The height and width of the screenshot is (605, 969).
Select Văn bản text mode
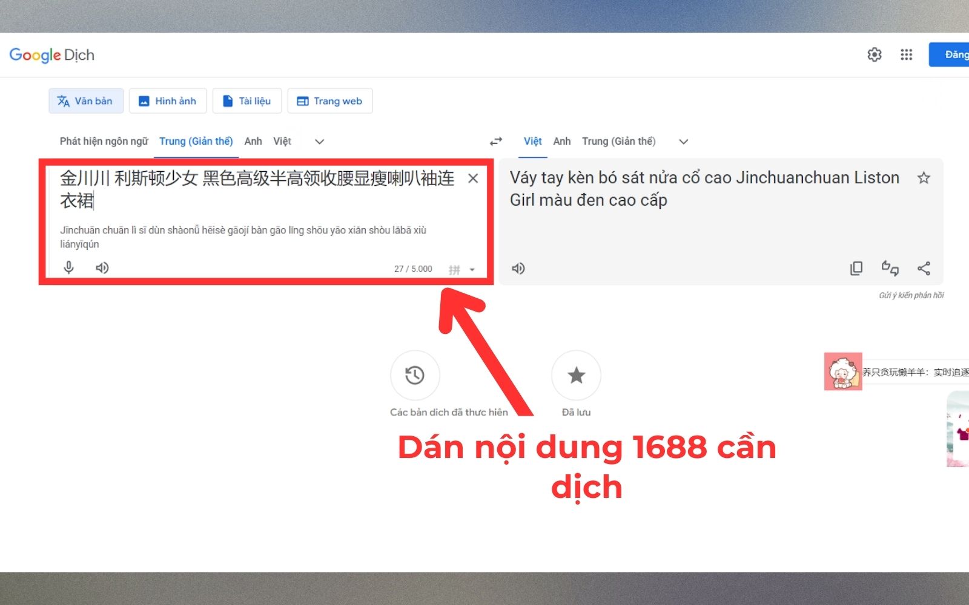(86, 101)
